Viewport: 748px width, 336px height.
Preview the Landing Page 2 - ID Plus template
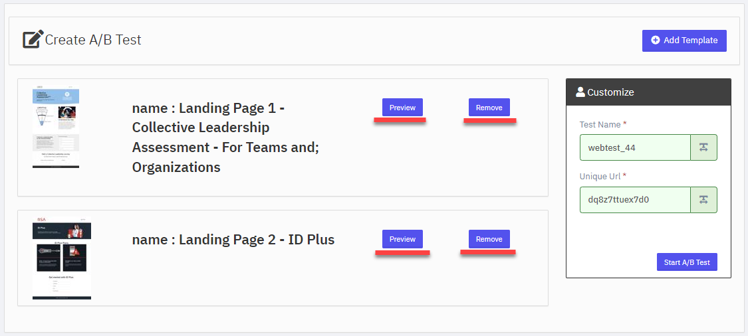point(402,239)
